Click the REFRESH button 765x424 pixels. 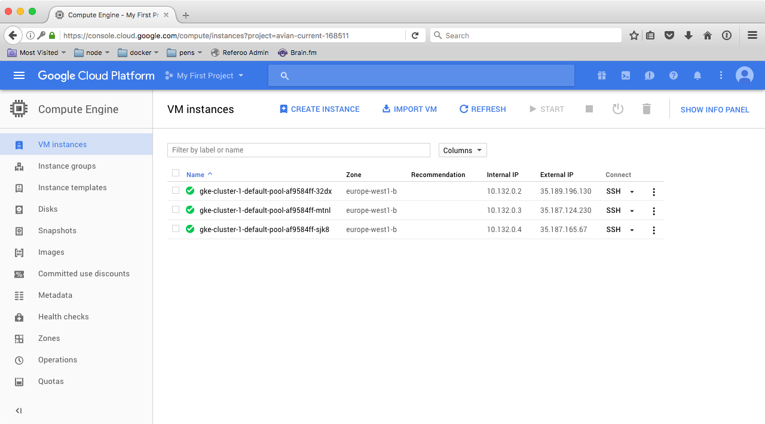(x=482, y=109)
